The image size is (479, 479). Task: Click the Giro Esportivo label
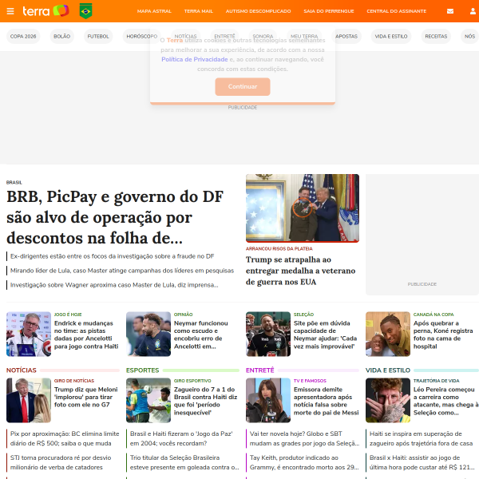(x=192, y=381)
